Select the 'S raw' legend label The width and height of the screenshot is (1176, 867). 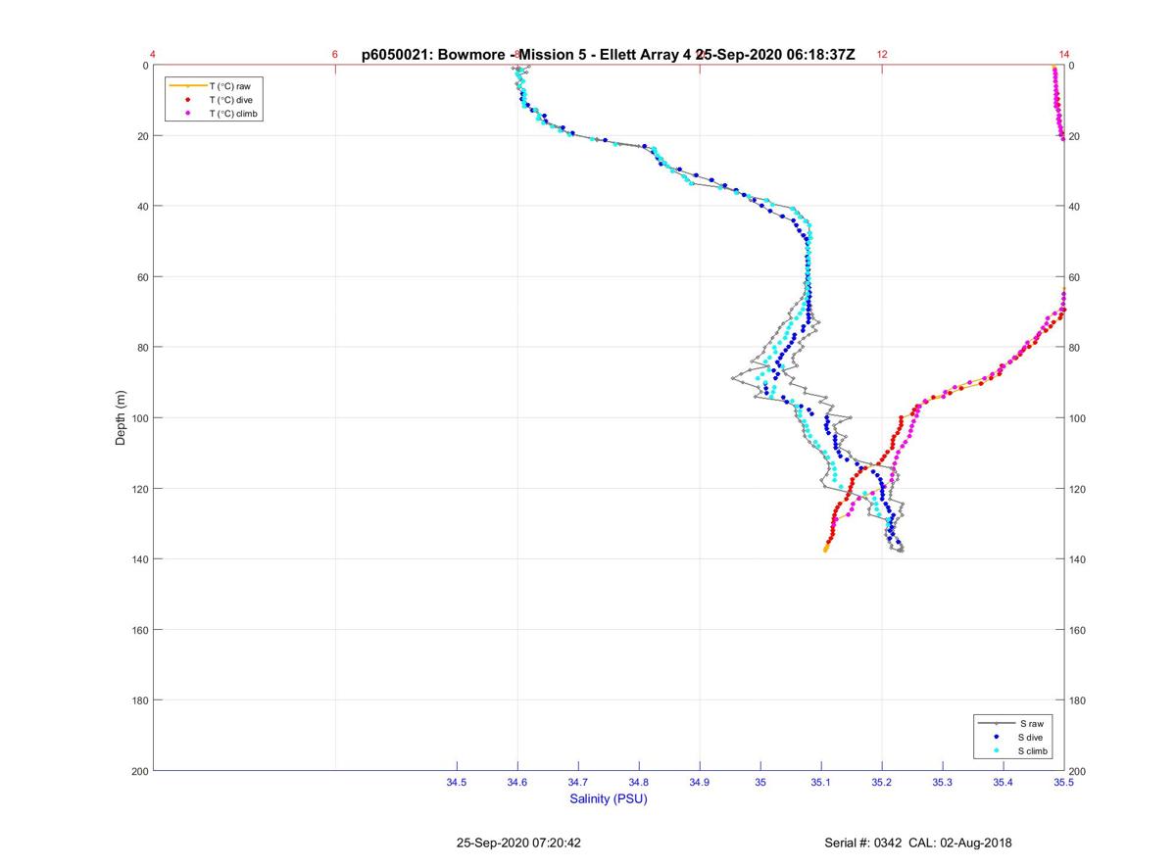(1031, 723)
